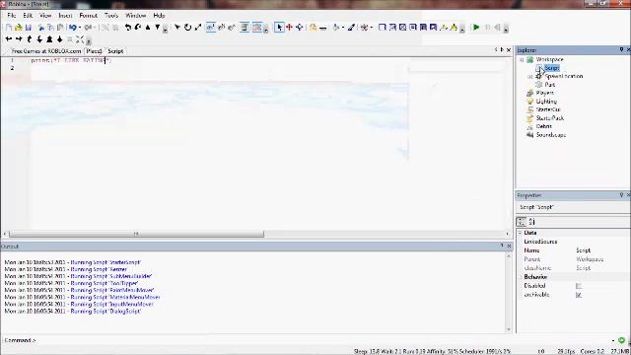Click the Pause button next to Play

pos(488,28)
